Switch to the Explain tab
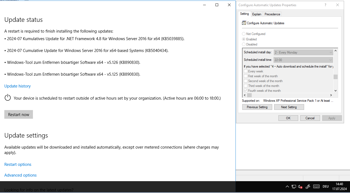Screen dimensions: 350x193 [x=257, y=14]
